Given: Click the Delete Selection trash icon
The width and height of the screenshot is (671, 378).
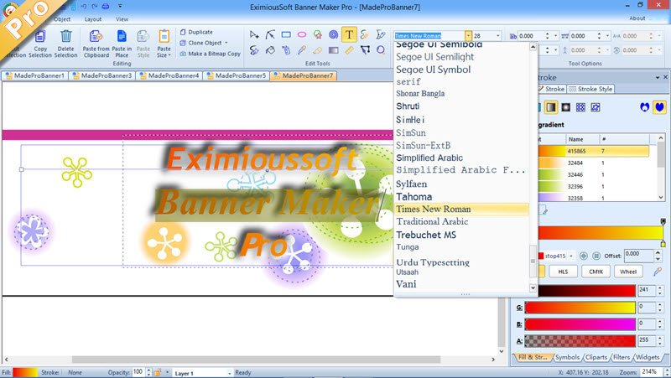Looking at the screenshot, I should pyautogui.click(x=66, y=37).
